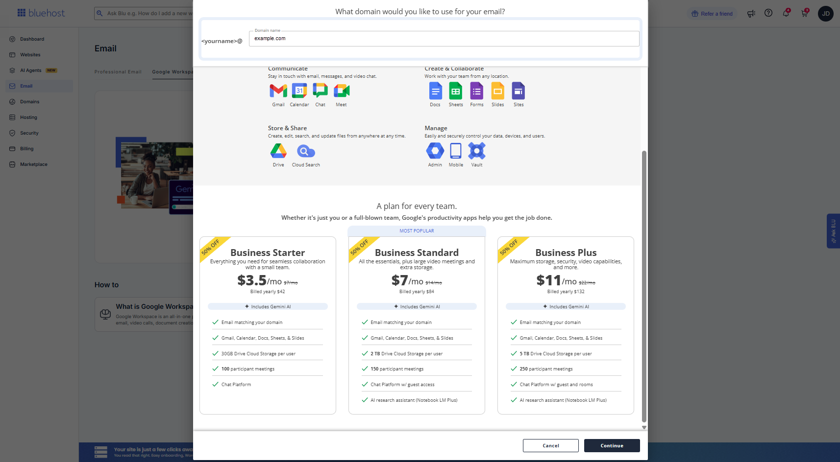The height and width of the screenshot is (462, 840).
Task: Click the scrollbar down arrow
Action: pos(644,427)
